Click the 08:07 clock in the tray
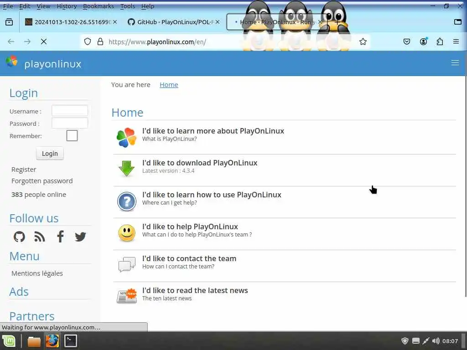Image resolution: width=467 pixels, height=350 pixels. [x=450, y=341]
